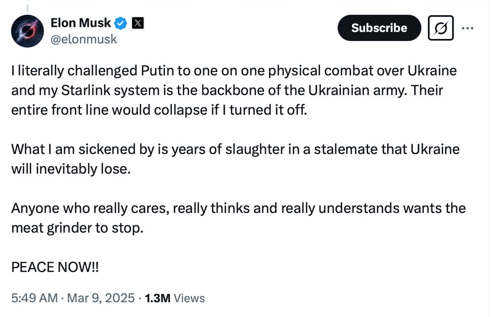Screen dimensions: 494x317
Task: Click the words inevitably lose
Action: click(83, 169)
